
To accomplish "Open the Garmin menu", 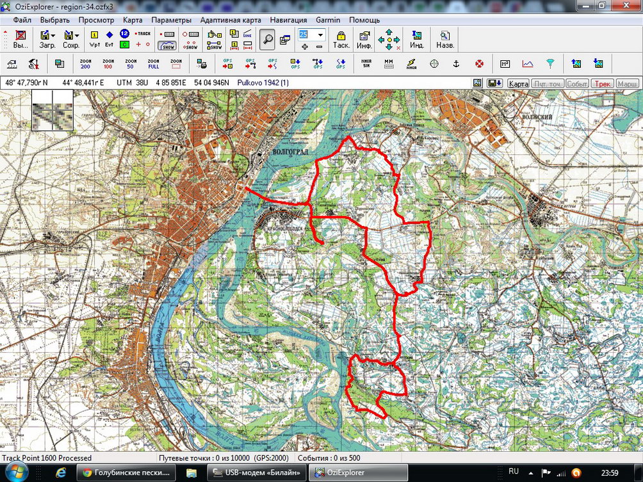I will coord(328,20).
